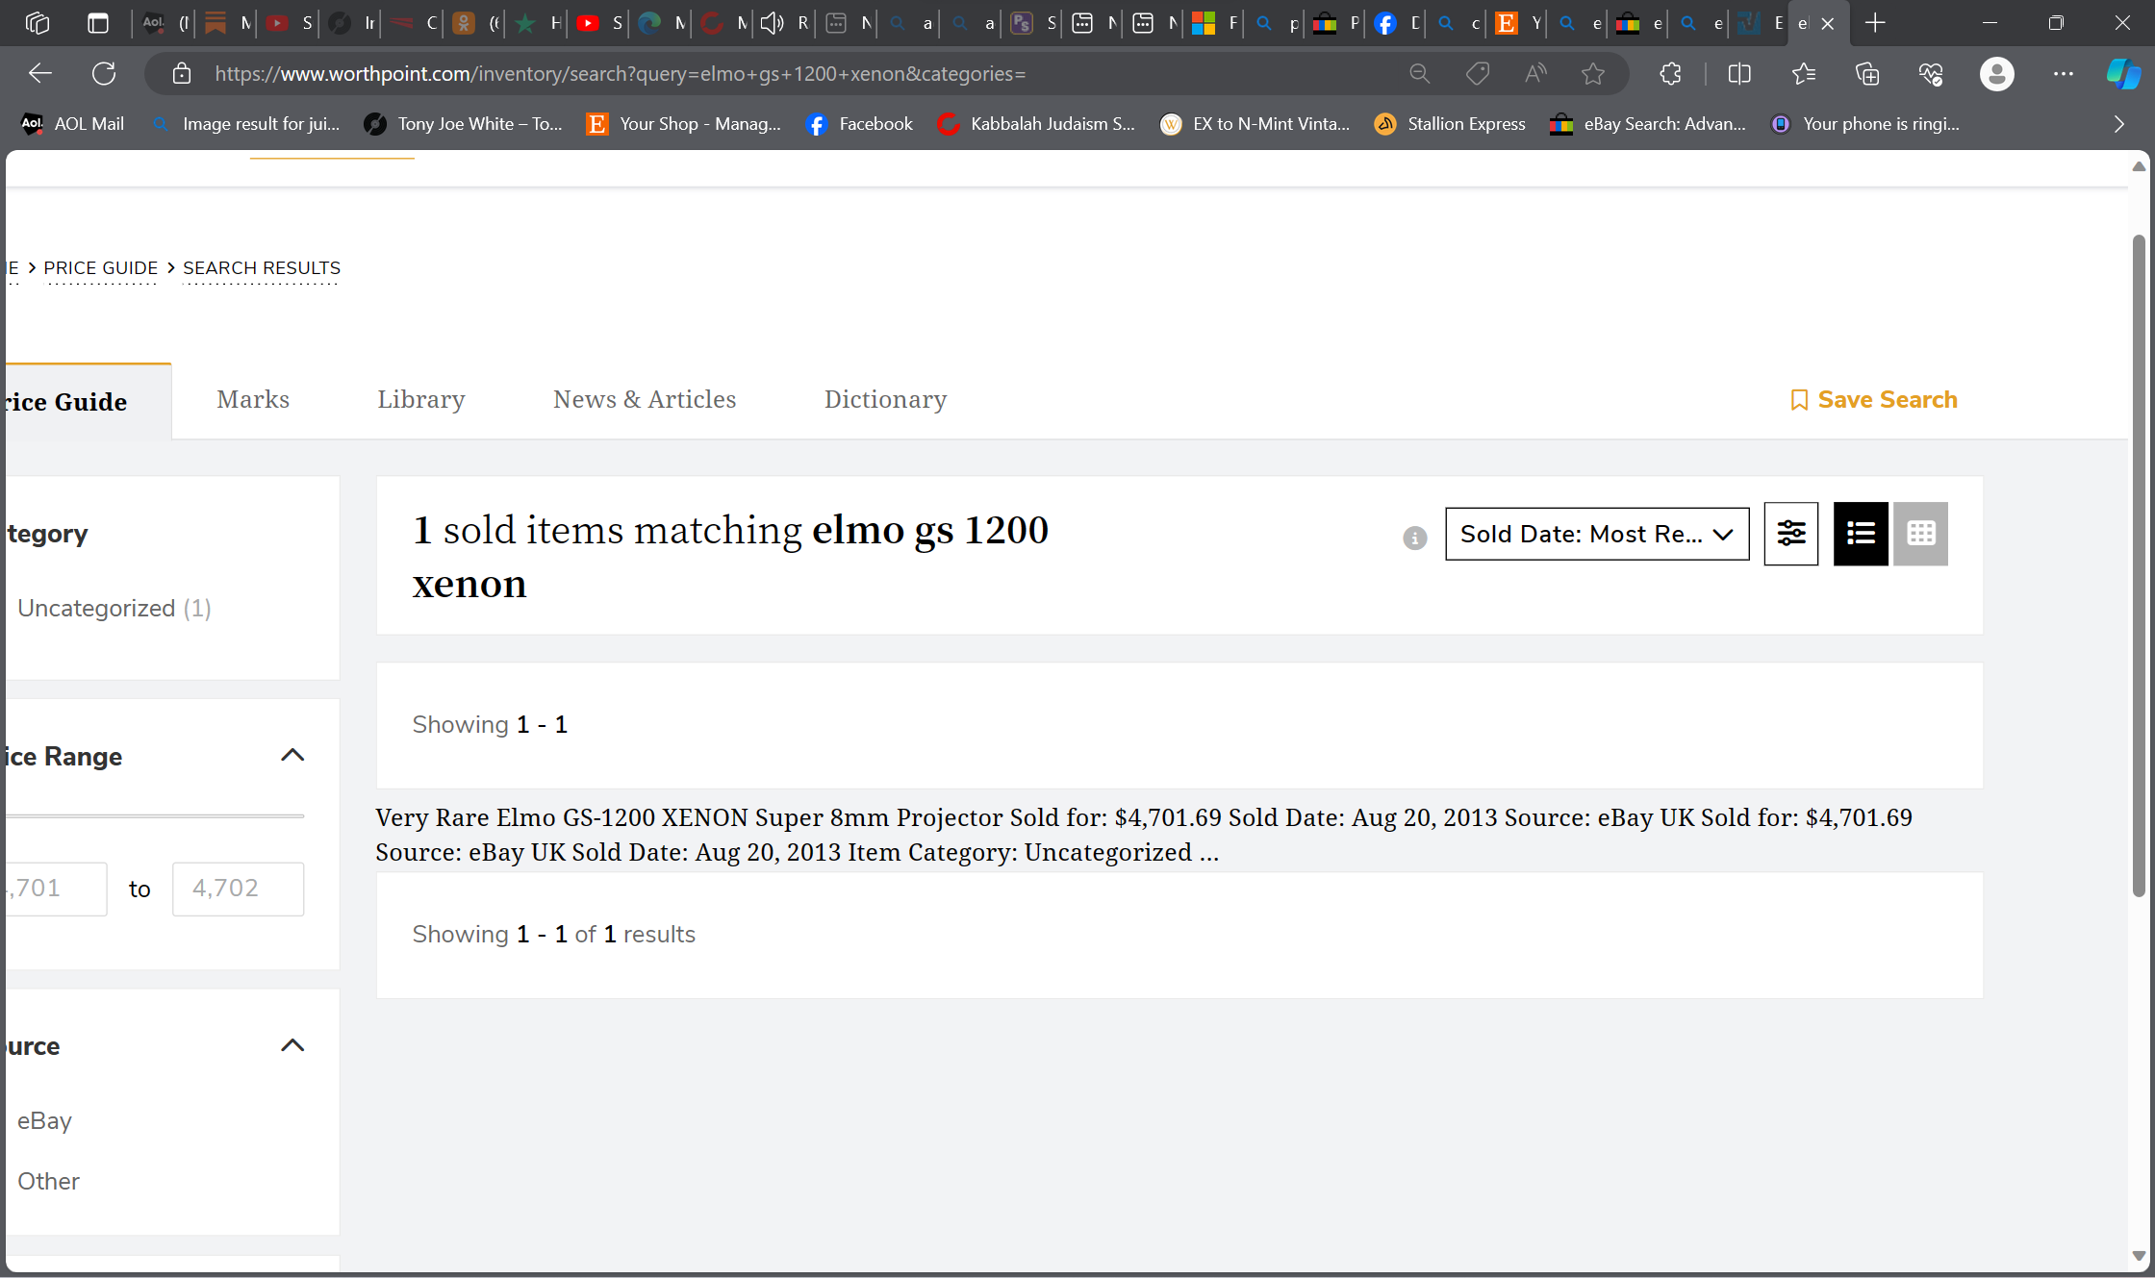Viewport: 2155px width, 1278px height.
Task: Open AOL Mail bookmark
Action: point(73,124)
